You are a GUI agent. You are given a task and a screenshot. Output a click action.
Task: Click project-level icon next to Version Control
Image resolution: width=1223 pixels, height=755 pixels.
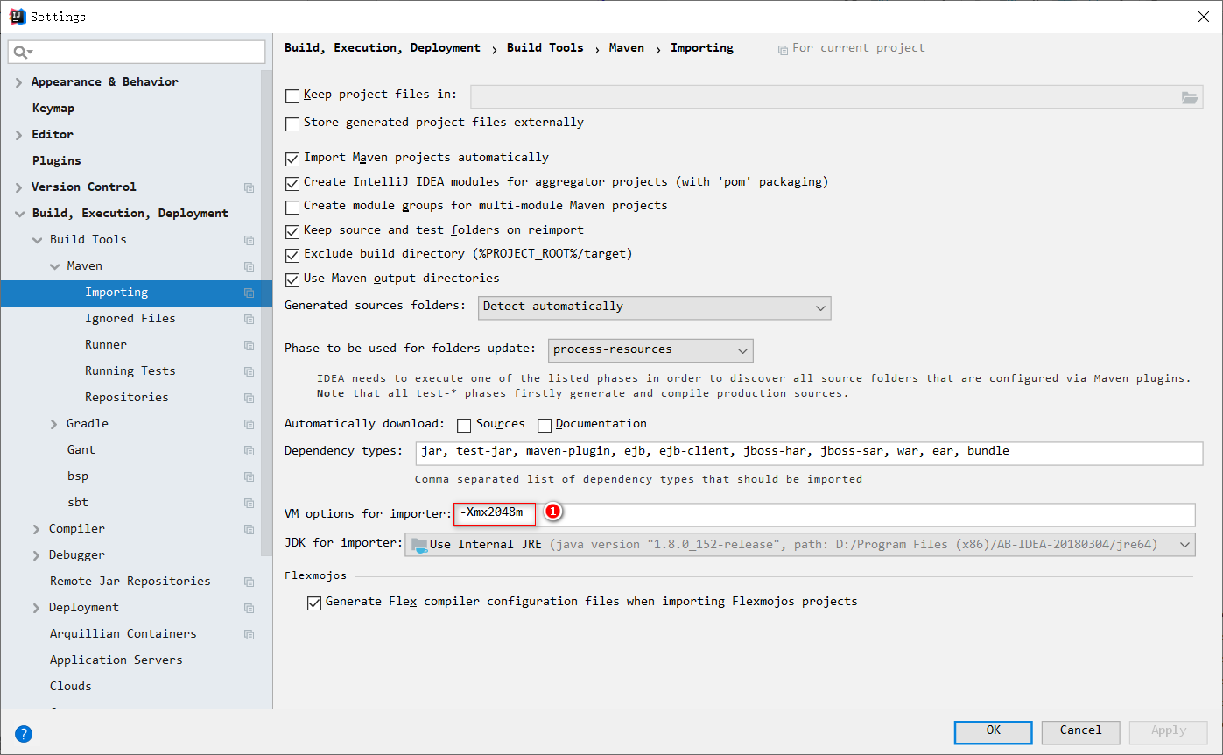point(250,187)
